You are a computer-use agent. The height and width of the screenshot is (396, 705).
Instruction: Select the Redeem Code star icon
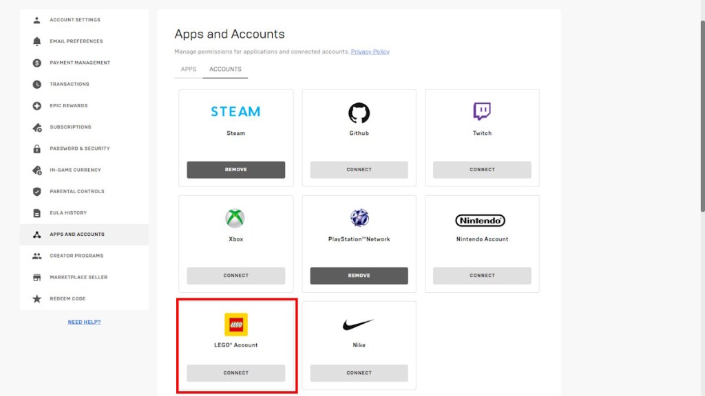coord(36,298)
